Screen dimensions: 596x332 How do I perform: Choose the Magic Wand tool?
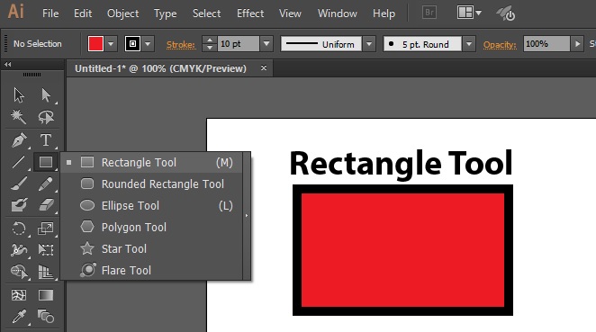click(18, 117)
